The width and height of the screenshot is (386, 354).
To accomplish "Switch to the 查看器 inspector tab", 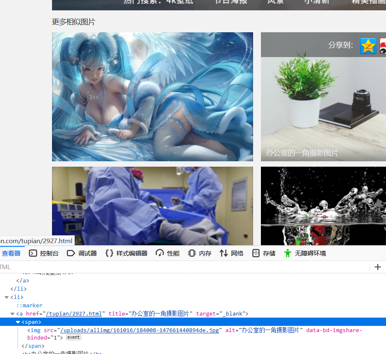I will 11,253.
